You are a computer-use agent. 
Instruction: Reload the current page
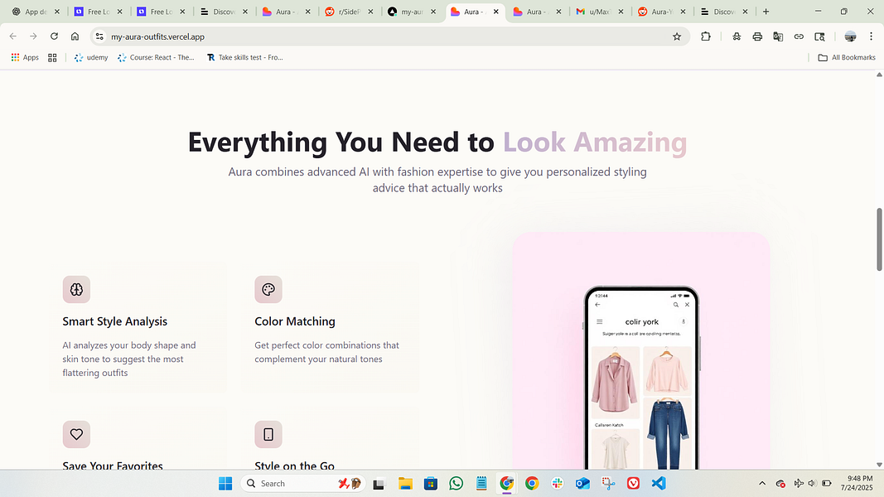tap(54, 36)
